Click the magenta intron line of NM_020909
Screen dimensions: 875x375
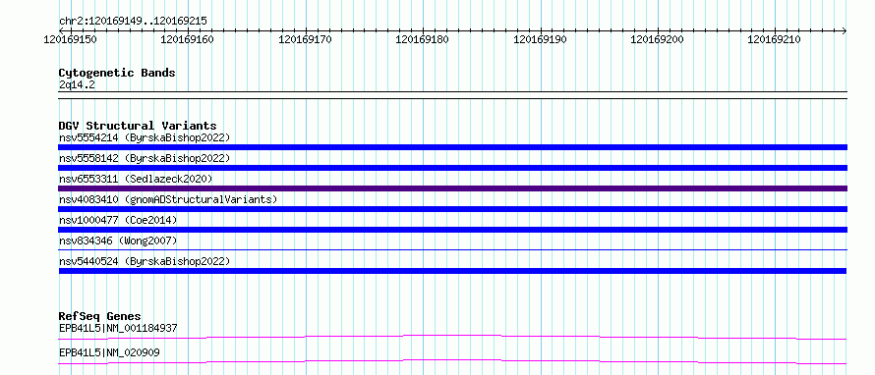pyautogui.click(x=452, y=361)
